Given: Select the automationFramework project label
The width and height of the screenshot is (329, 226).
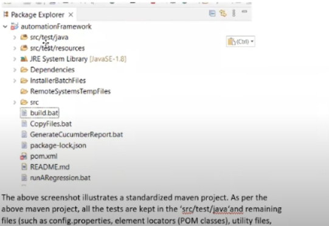Looking at the screenshot, I should click(56, 27).
